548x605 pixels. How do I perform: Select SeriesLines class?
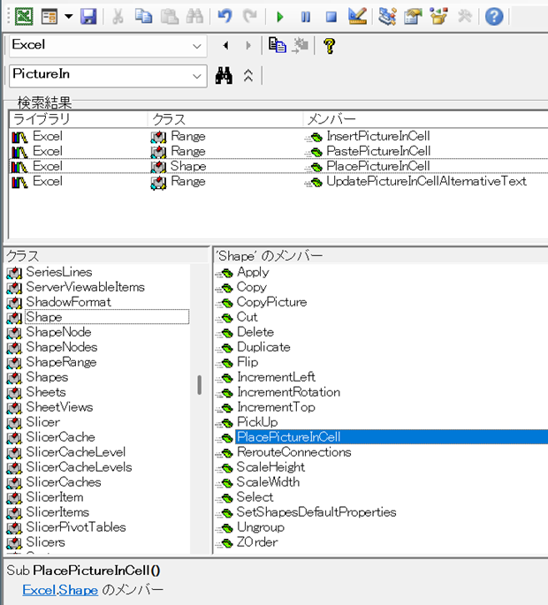(x=59, y=272)
